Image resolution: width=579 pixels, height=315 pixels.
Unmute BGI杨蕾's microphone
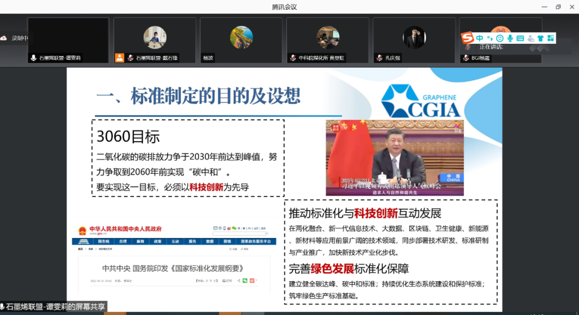pos(465,58)
